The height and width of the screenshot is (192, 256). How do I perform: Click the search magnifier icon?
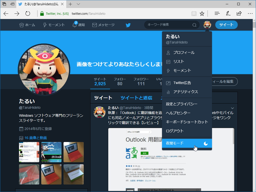pyautogui.click(x=194, y=25)
